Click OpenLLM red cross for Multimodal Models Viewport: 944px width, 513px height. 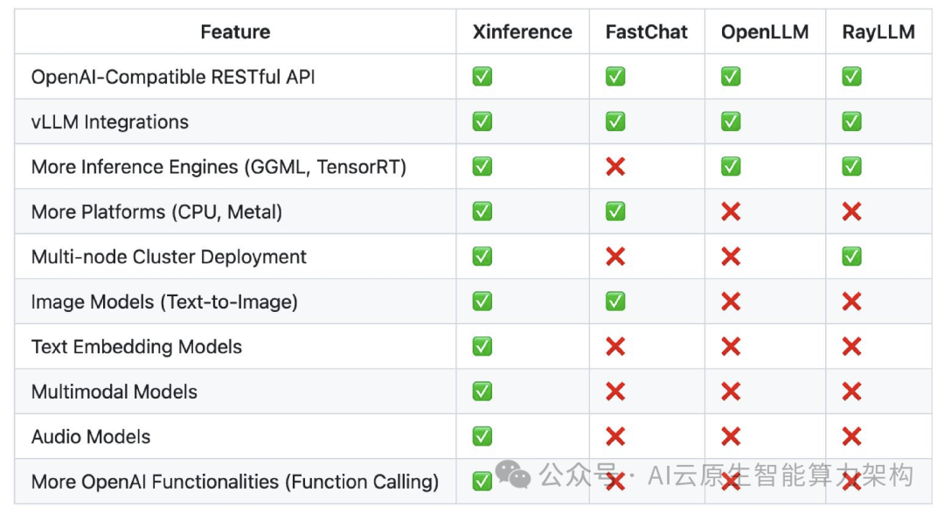tap(731, 392)
